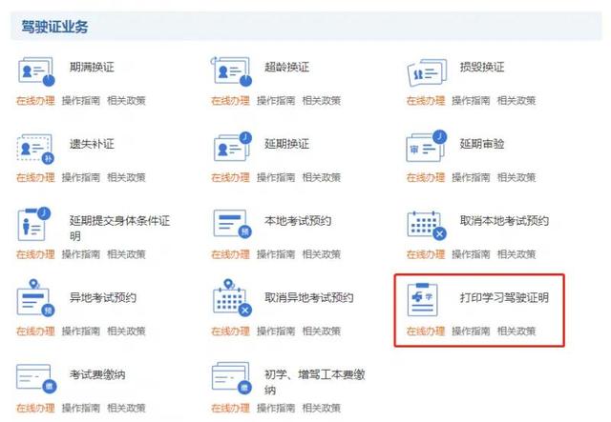This screenshot has height=422, width=611.
Task: Open 相关政策 for 打印学习驾驶证明
Action: pyautogui.click(x=516, y=332)
